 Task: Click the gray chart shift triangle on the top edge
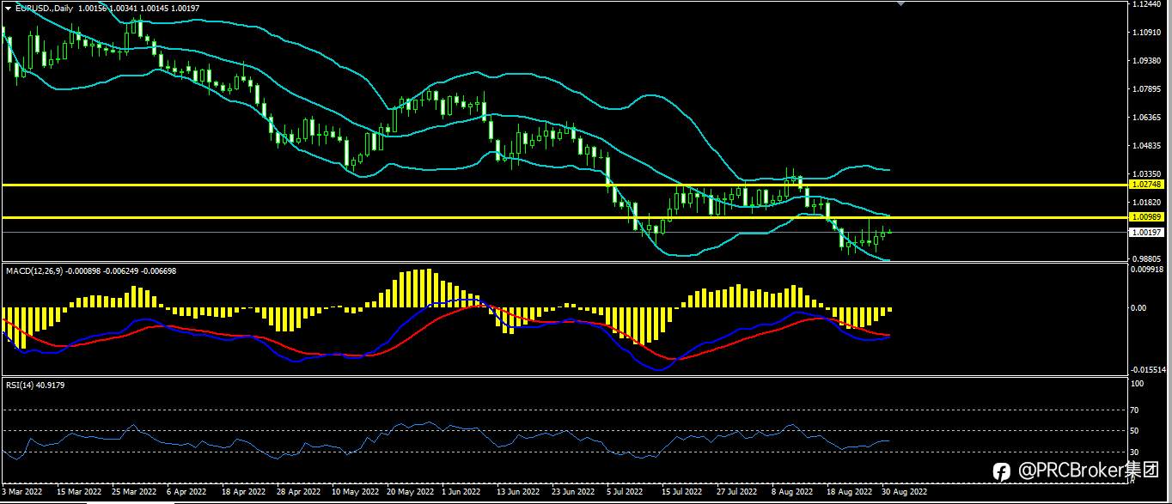point(900,4)
